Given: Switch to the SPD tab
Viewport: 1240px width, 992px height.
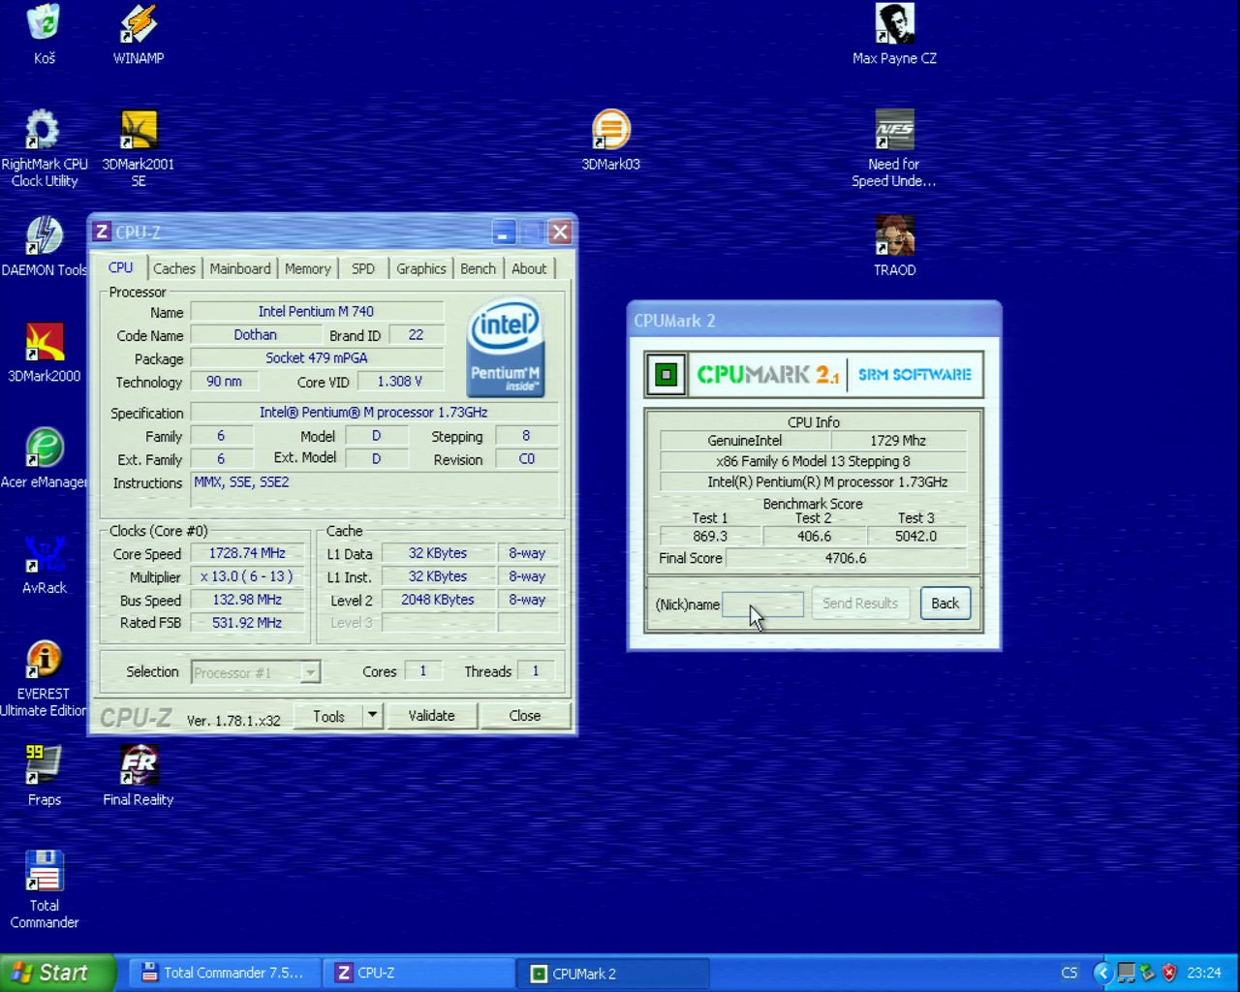Looking at the screenshot, I should pyautogui.click(x=363, y=268).
